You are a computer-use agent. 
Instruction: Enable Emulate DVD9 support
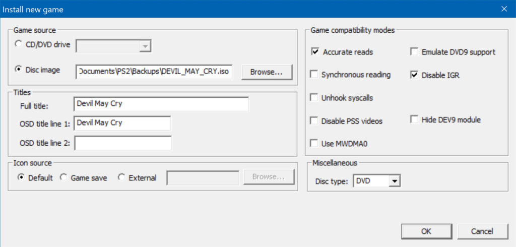click(414, 52)
